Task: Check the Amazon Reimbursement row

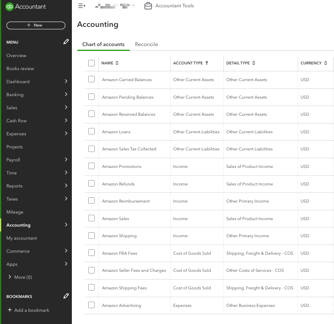Action: pyautogui.click(x=91, y=201)
